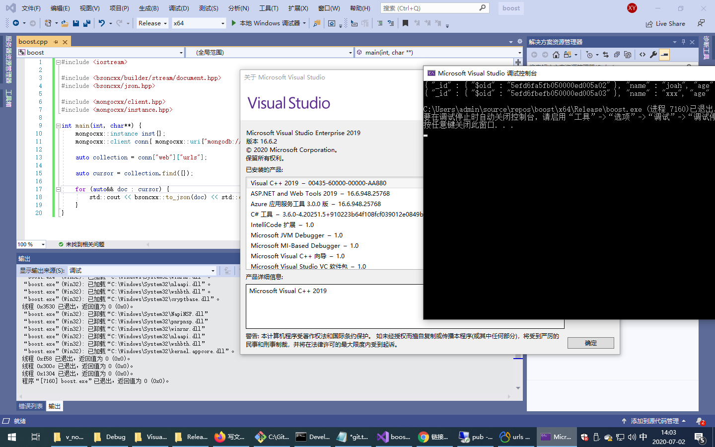The image size is (715, 447).
Task: Click the view code icon in Solution Explorer
Action: pos(643,55)
